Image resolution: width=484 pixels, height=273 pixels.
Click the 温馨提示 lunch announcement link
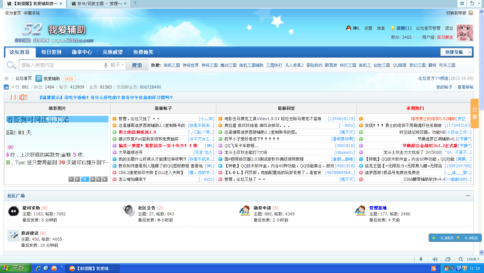tap(106, 98)
